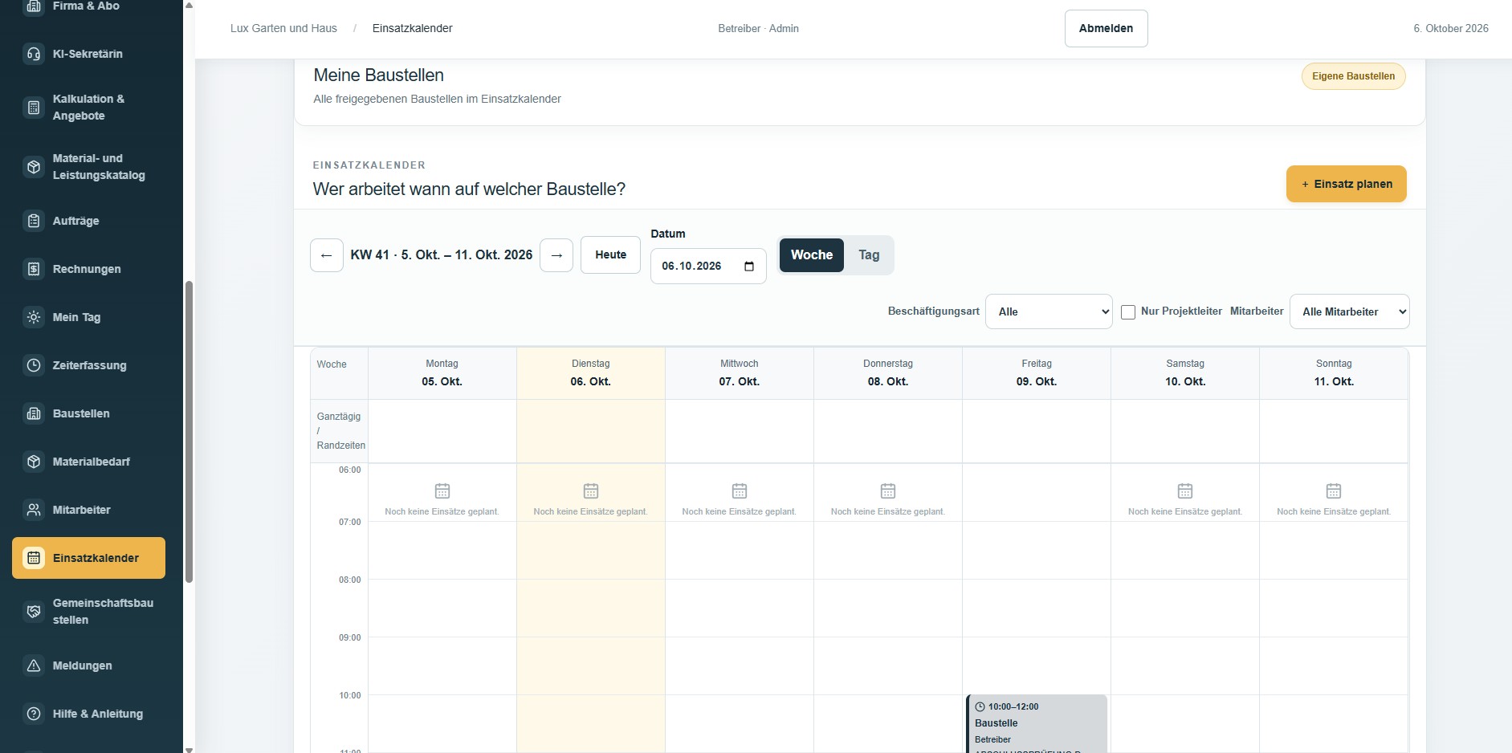Select the Dienstag 06. Okt. column header
1512x753 pixels.
590,372
